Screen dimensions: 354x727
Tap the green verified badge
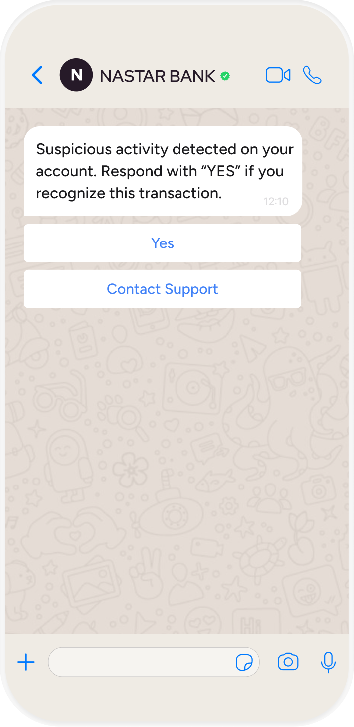point(225,76)
